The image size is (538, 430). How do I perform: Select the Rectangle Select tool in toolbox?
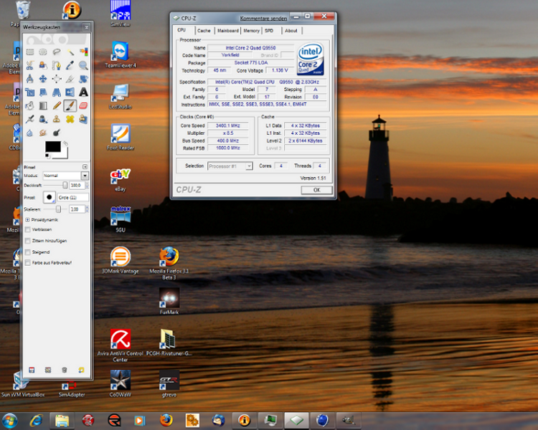[x=30, y=52]
